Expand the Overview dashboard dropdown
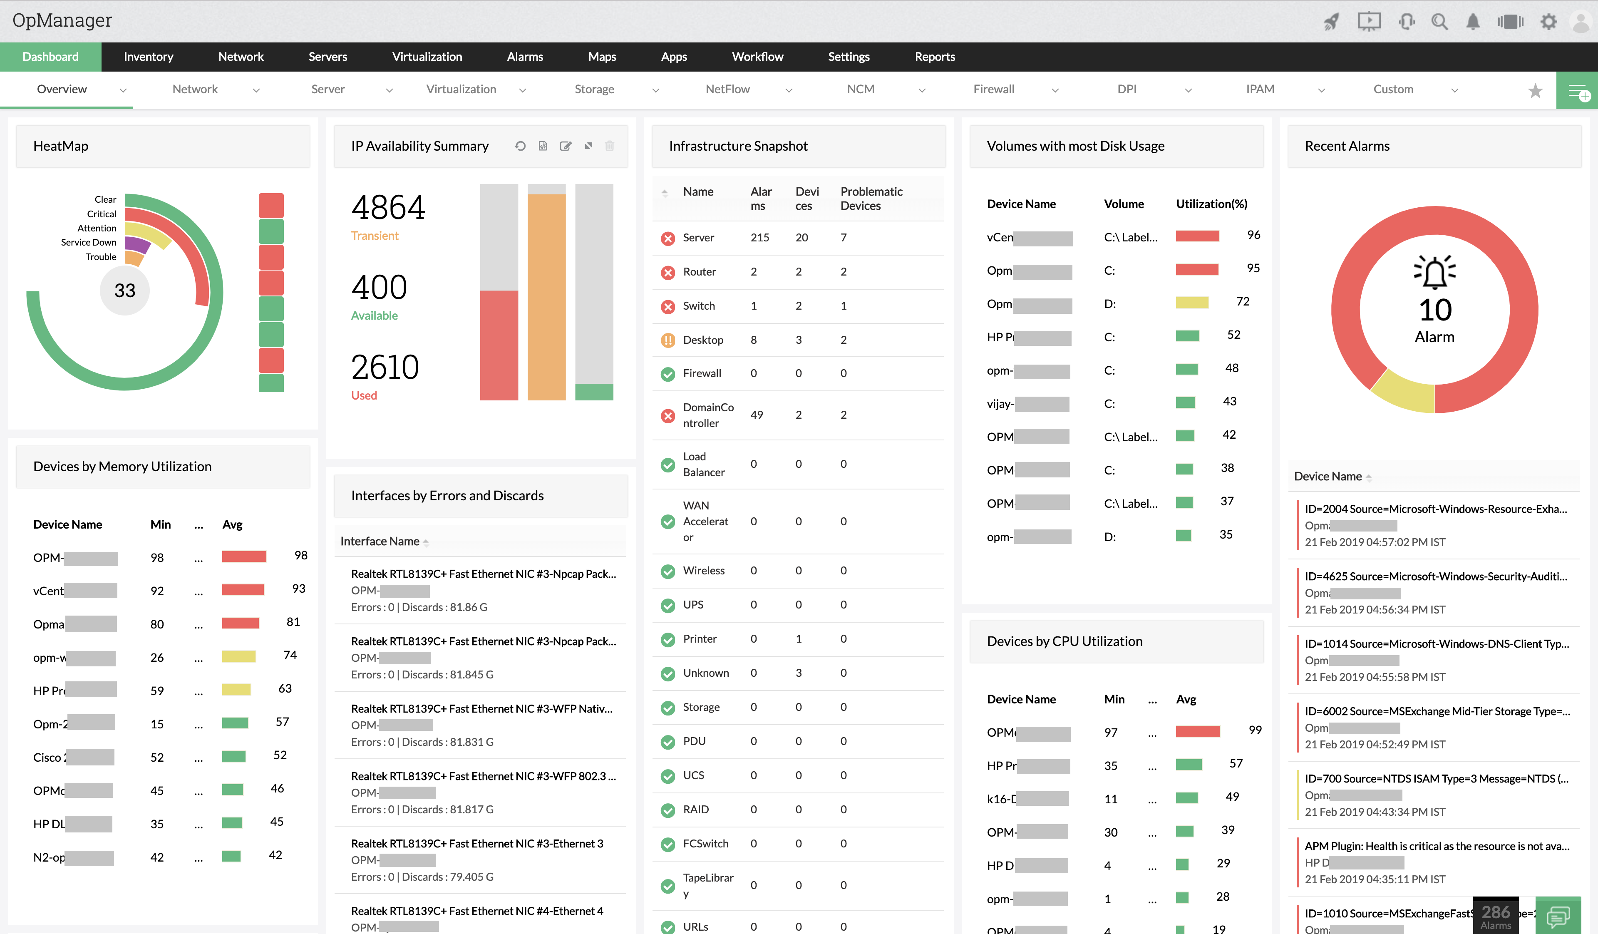The width and height of the screenshot is (1598, 934). tap(122, 89)
